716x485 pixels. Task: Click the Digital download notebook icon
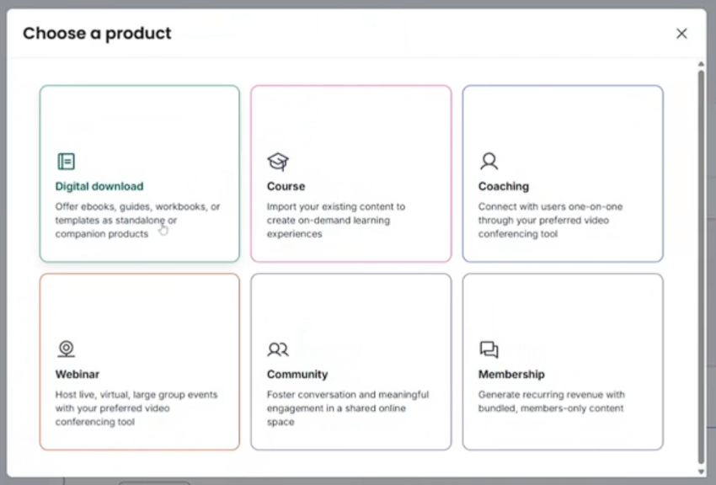[x=67, y=162]
